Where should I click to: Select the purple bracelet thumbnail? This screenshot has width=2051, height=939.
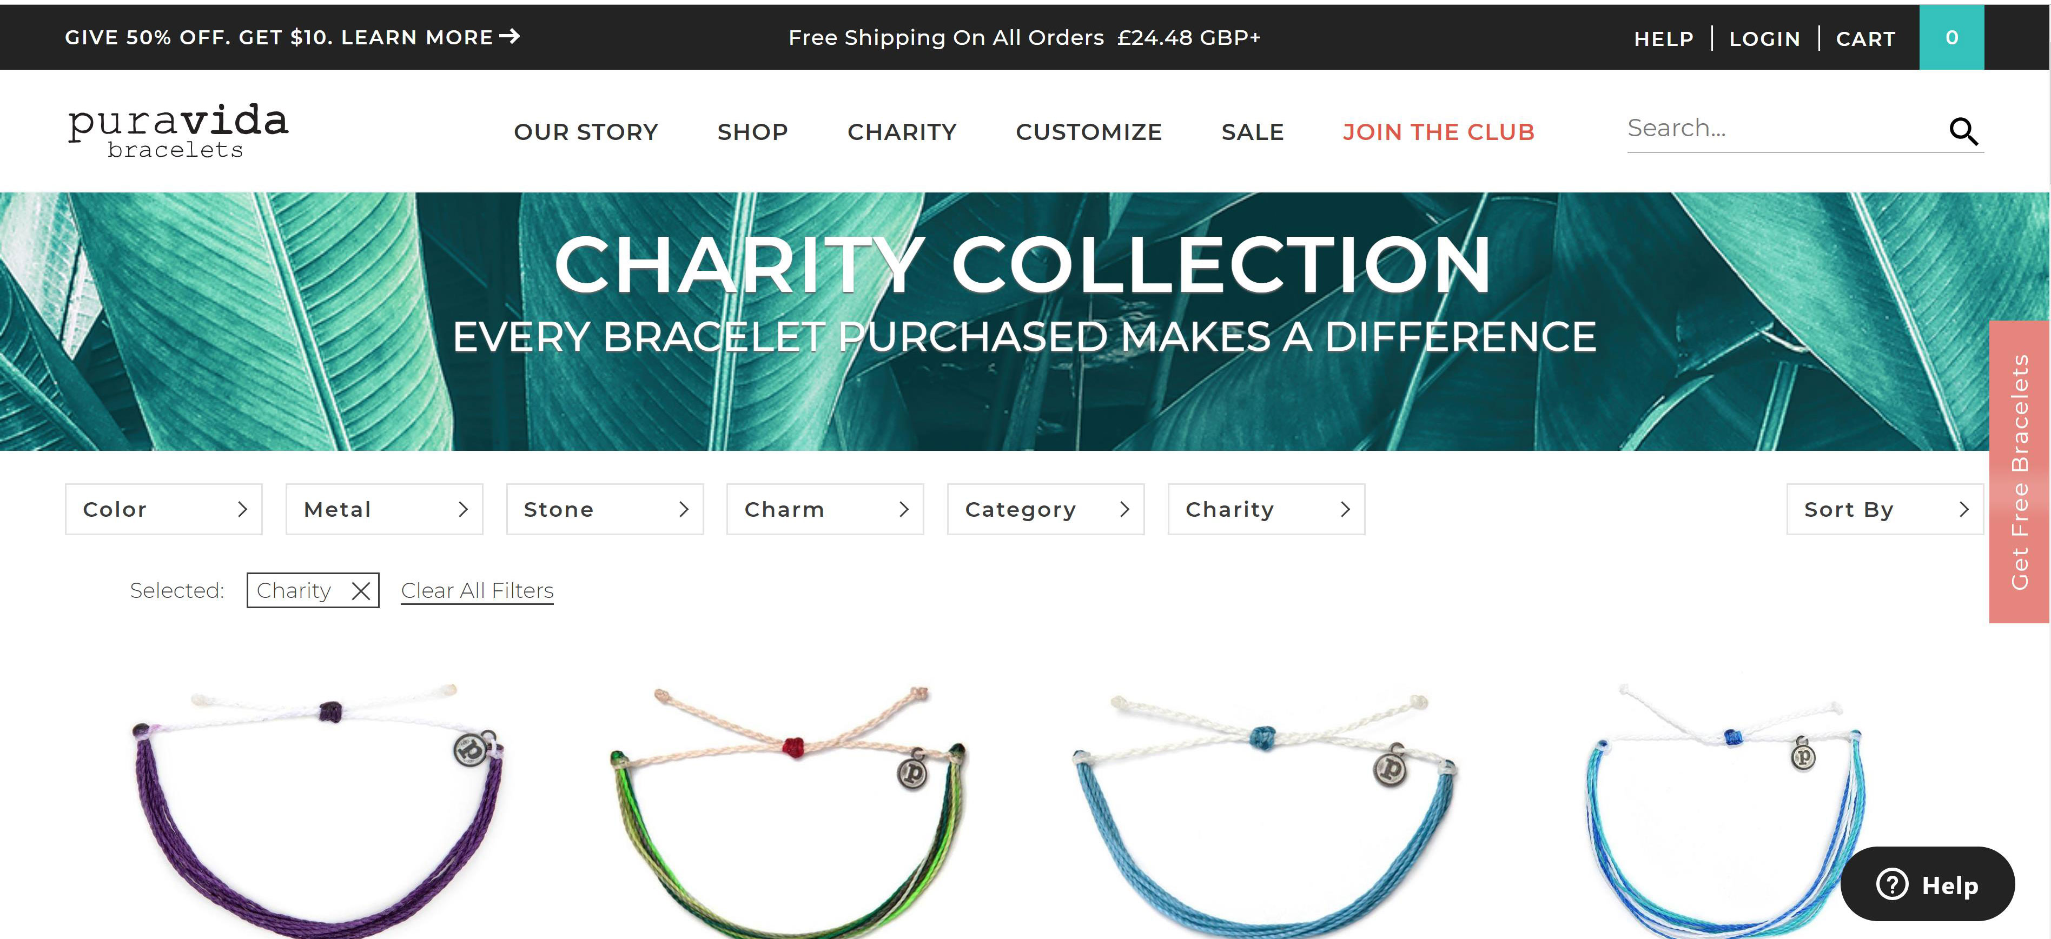pyautogui.click(x=317, y=808)
